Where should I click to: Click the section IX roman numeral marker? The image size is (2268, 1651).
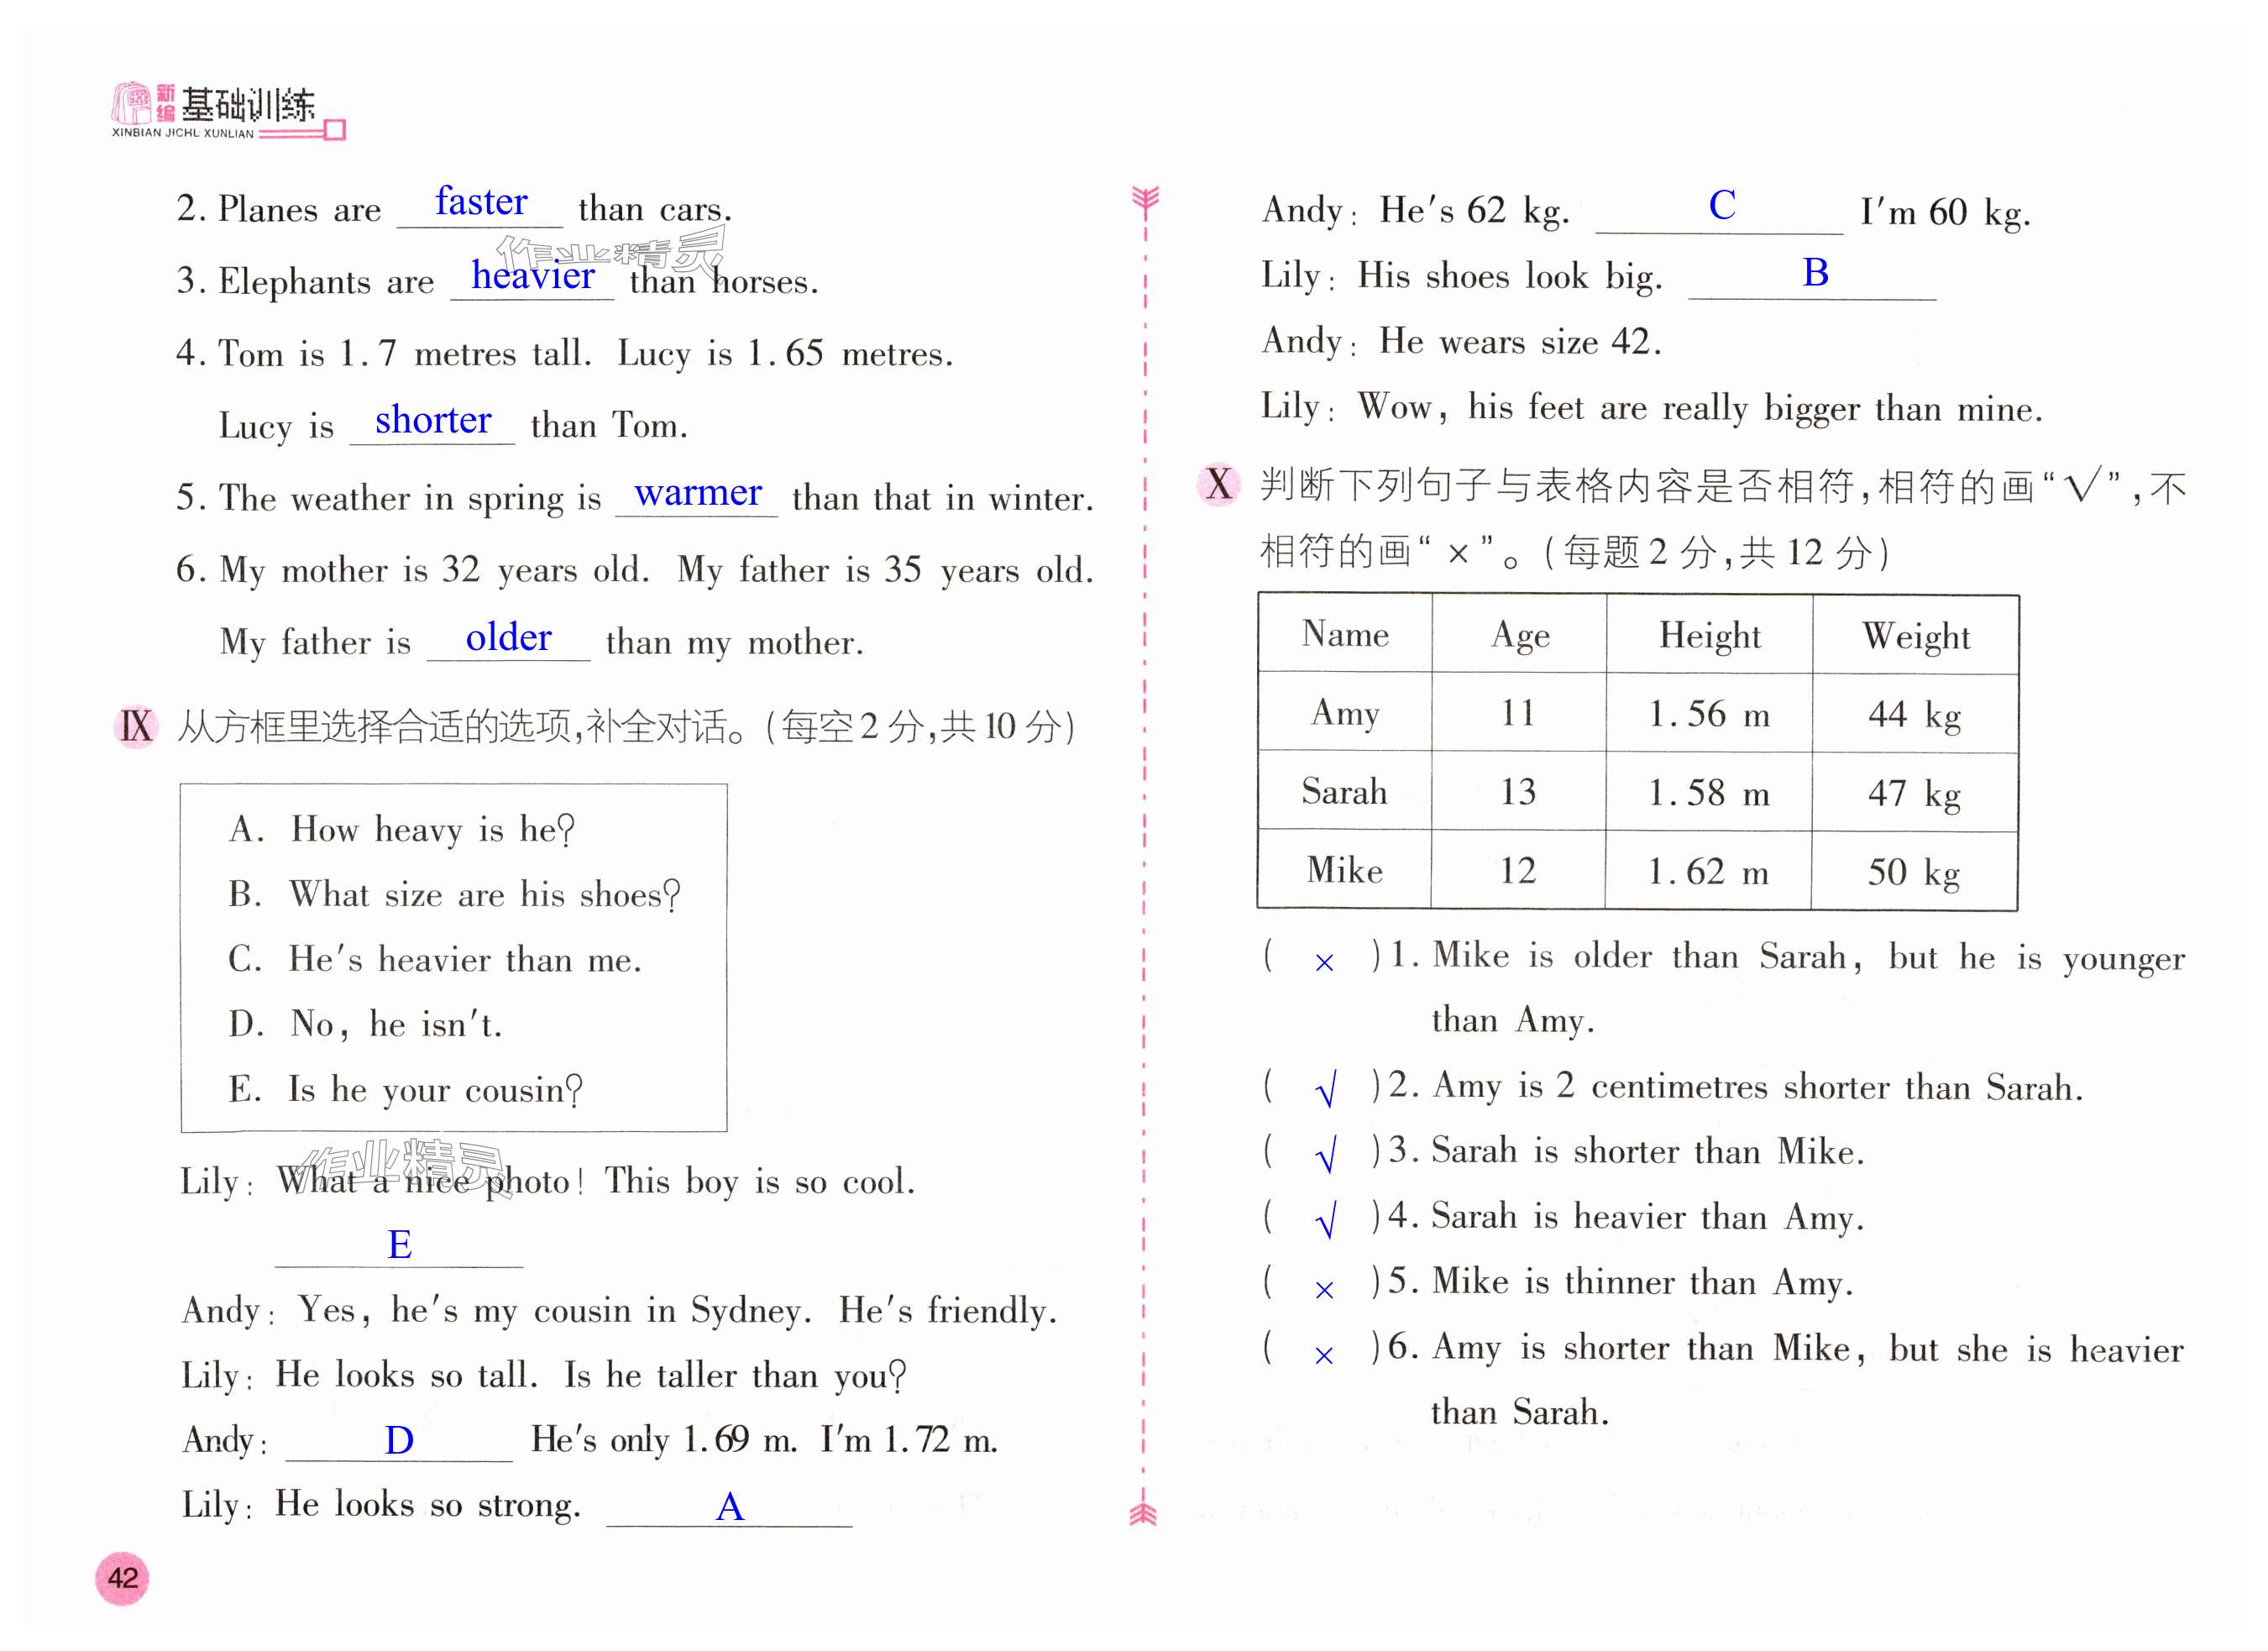click(136, 726)
